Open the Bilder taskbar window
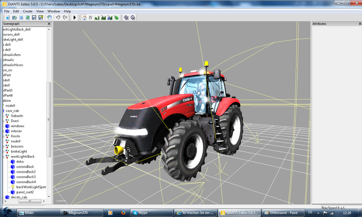The height and width of the screenshot is (217, 362). 38,212
